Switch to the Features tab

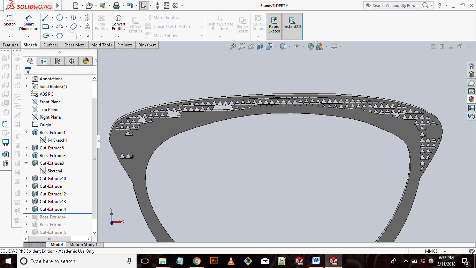(x=10, y=45)
